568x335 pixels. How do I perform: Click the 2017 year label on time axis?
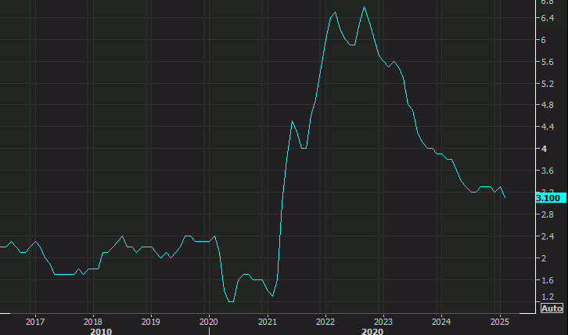click(34, 321)
